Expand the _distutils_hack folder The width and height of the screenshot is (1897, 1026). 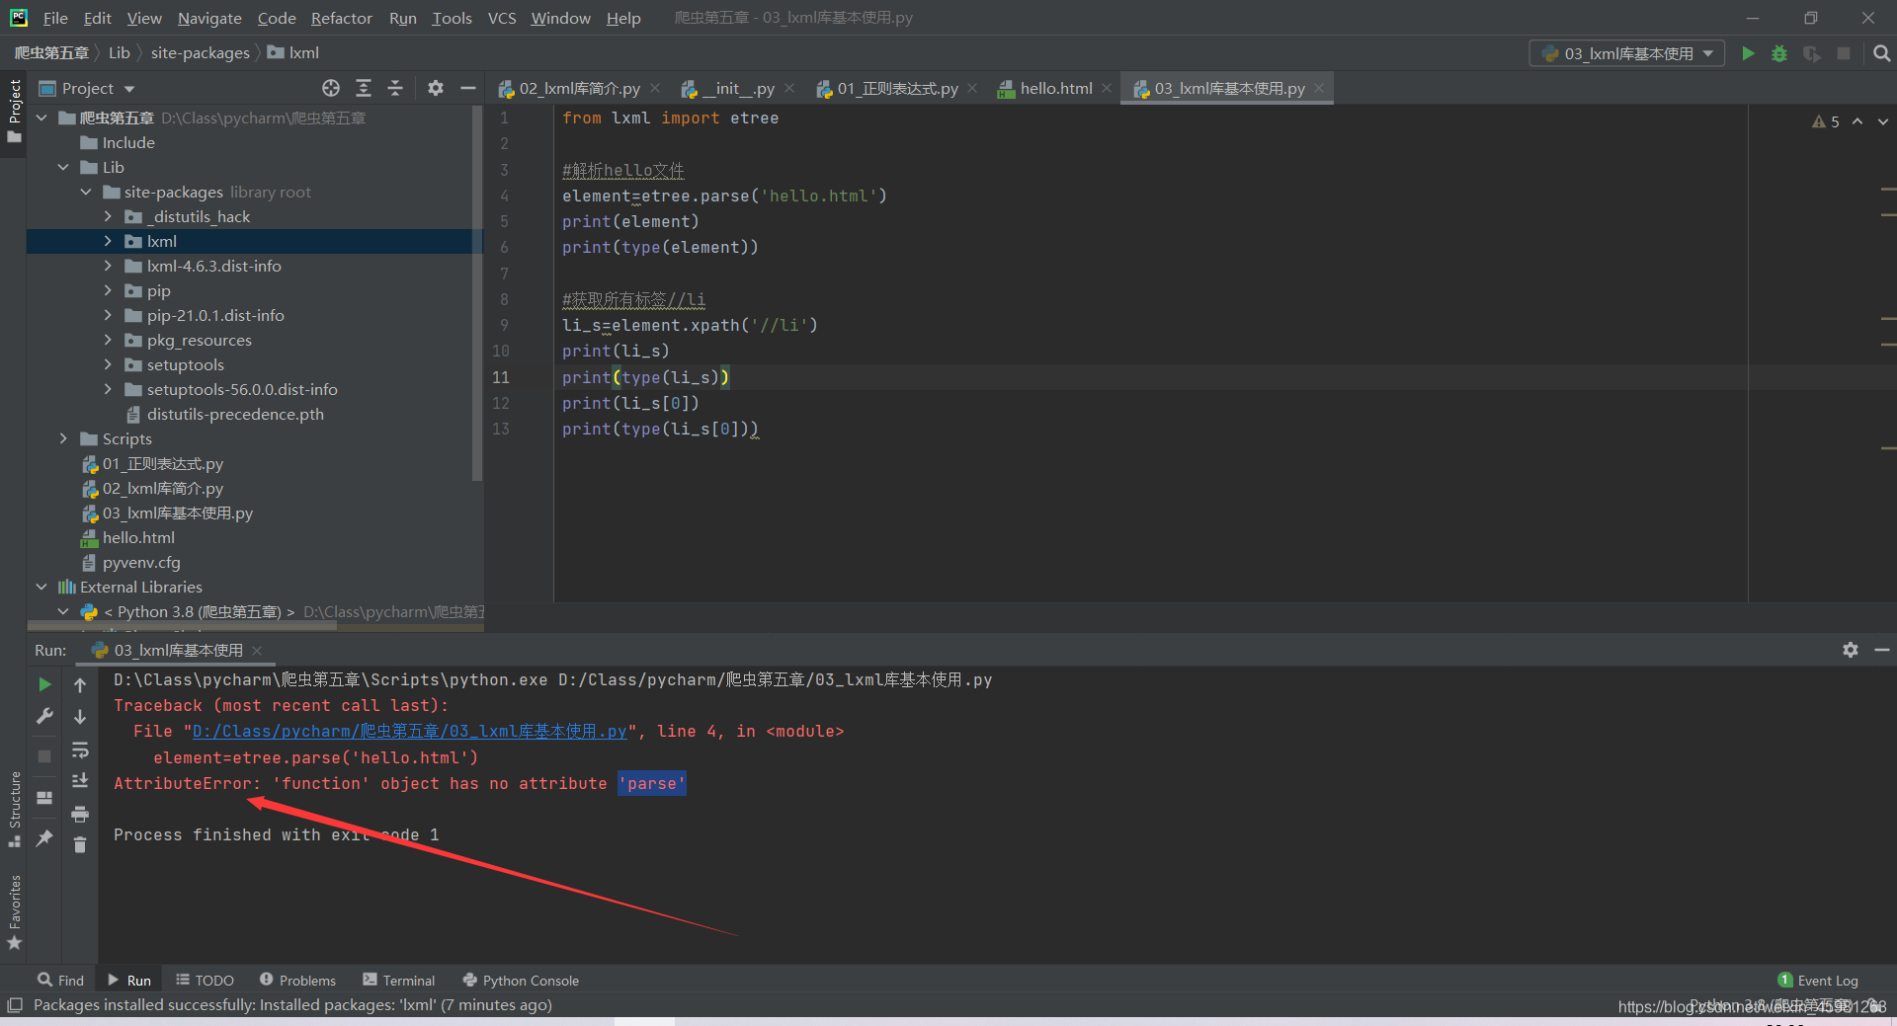108,216
